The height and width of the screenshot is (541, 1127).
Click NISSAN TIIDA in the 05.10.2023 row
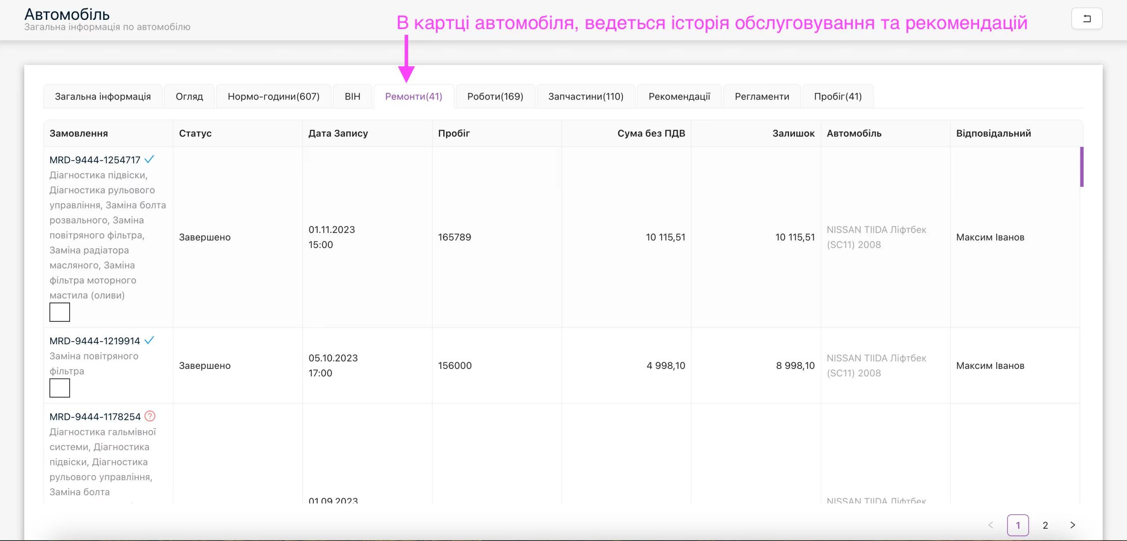pyautogui.click(x=876, y=365)
